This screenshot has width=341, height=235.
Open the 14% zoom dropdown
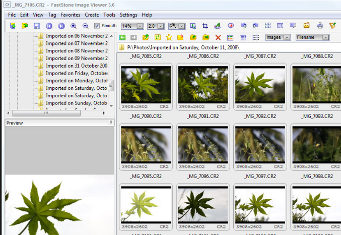tap(140, 26)
